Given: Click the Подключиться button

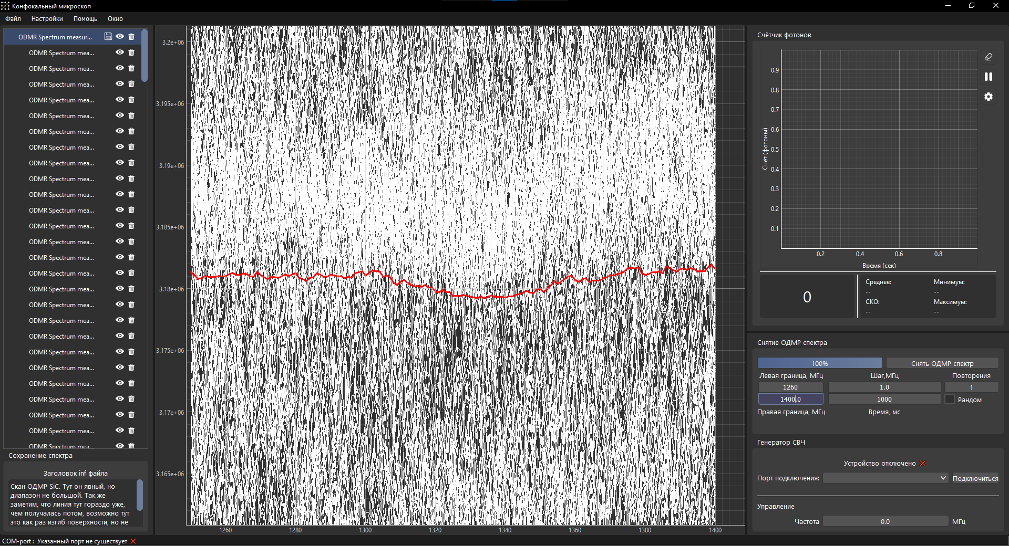Looking at the screenshot, I should click(975, 478).
